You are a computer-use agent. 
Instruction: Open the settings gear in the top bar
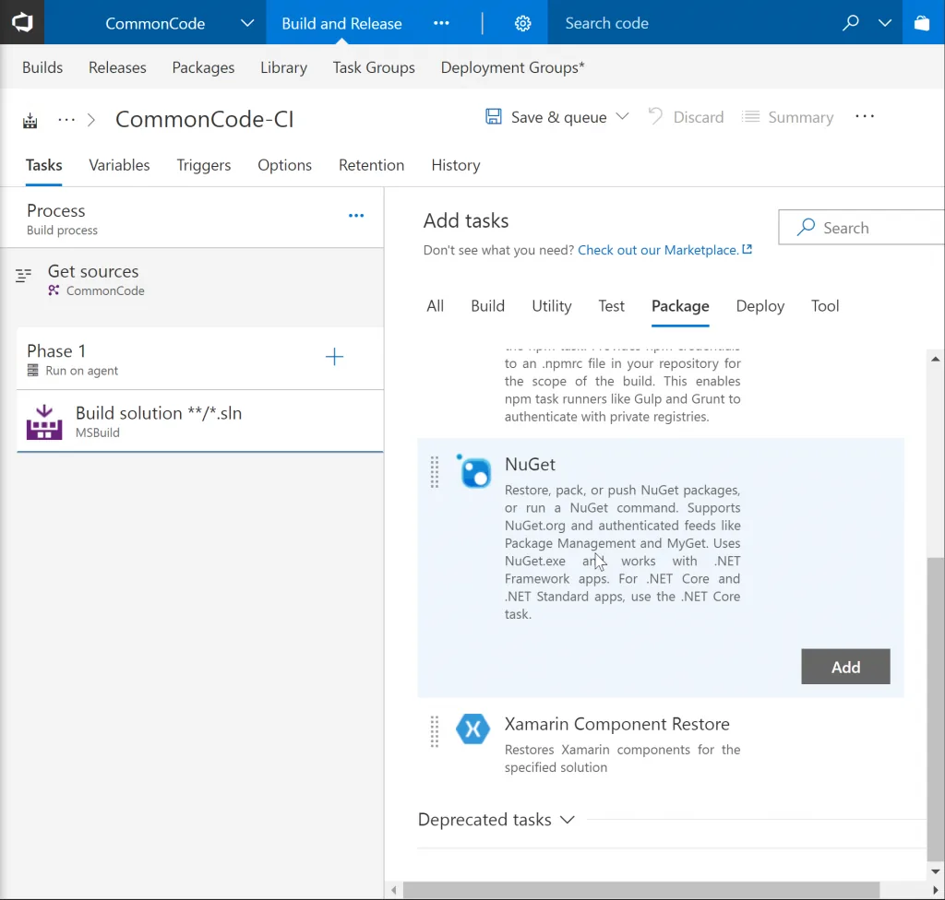pyautogui.click(x=522, y=23)
